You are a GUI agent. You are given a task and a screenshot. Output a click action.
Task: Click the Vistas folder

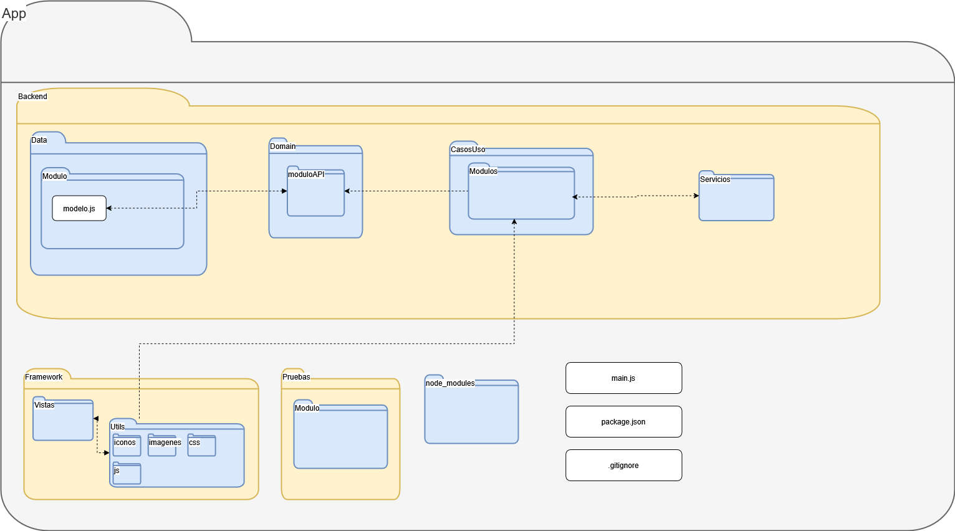click(63, 419)
